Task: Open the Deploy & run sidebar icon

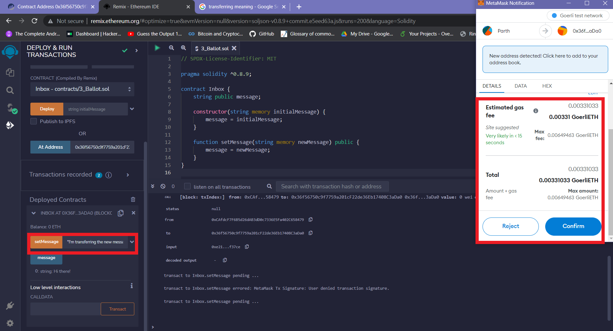Action: [x=10, y=125]
